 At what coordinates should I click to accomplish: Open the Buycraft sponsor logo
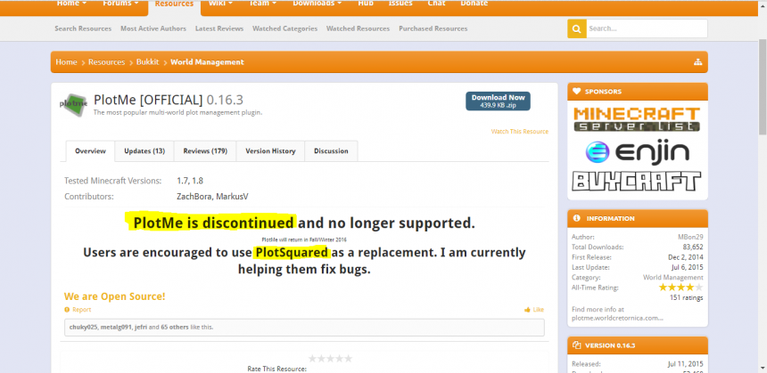pos(637,181)
